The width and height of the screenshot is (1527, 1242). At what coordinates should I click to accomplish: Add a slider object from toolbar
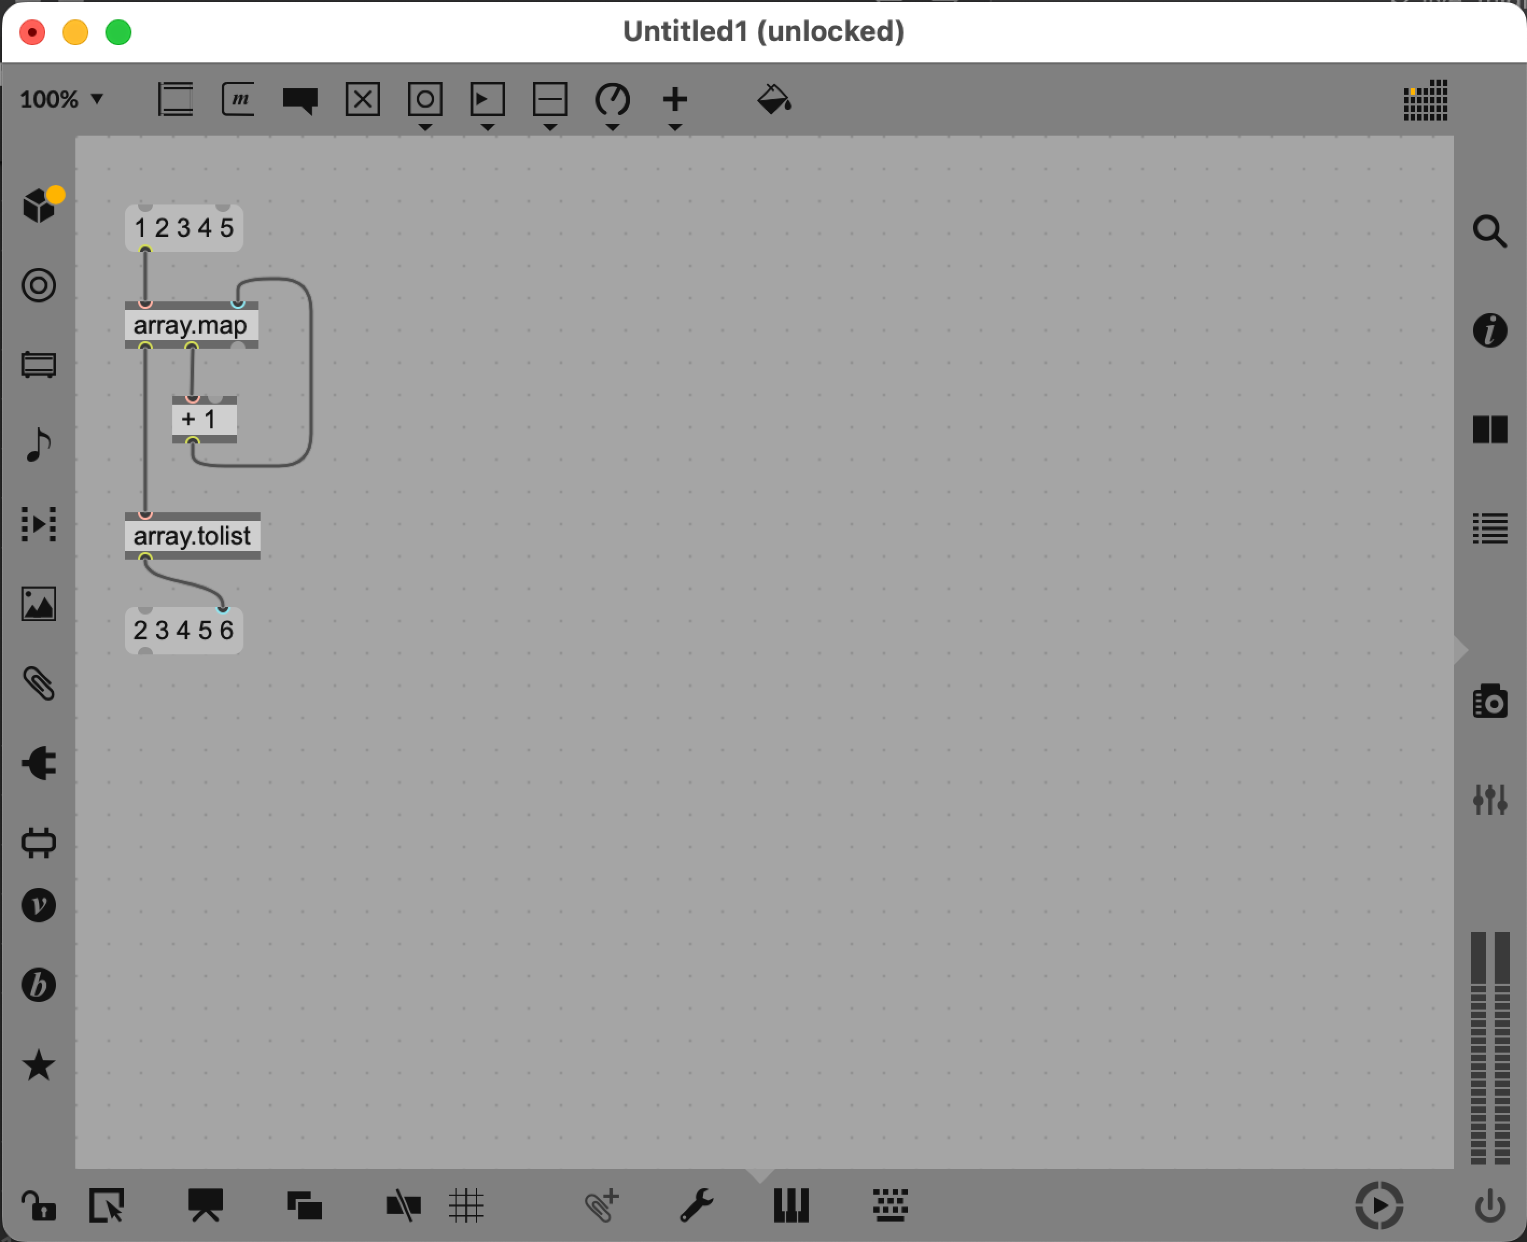[x=550, y=98]
